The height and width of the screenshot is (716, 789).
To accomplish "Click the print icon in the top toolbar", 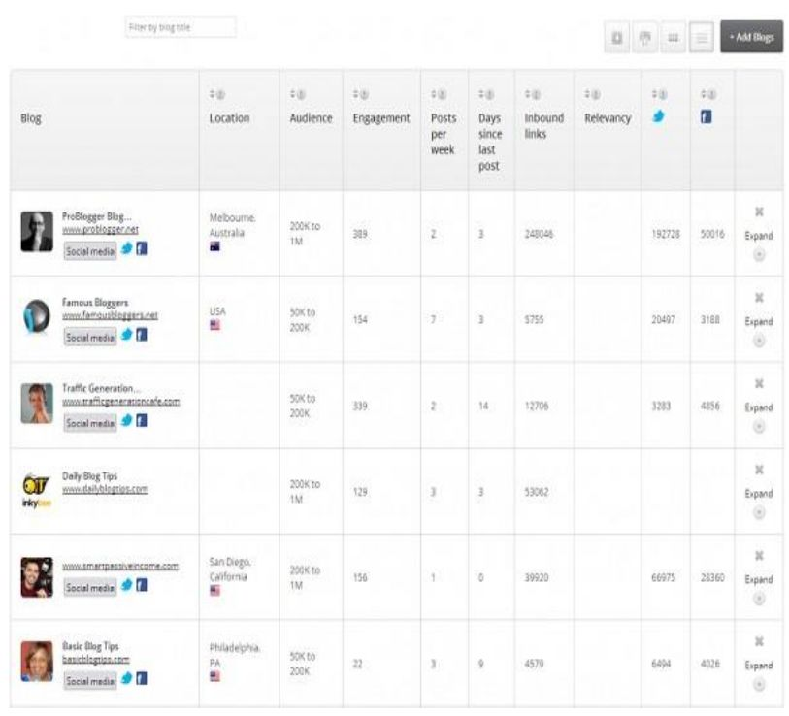I will (x=644, y=37).
